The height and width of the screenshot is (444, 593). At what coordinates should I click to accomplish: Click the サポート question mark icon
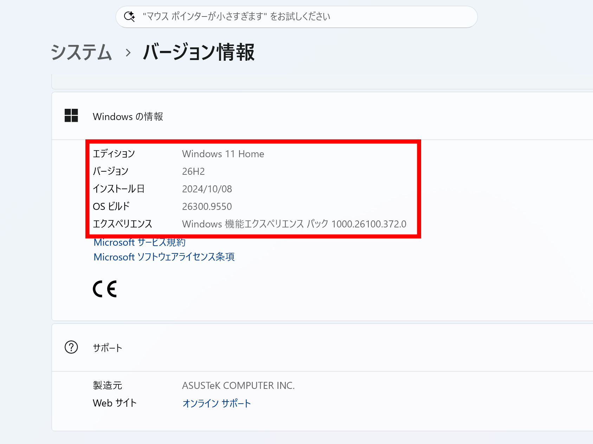(71, 347)
